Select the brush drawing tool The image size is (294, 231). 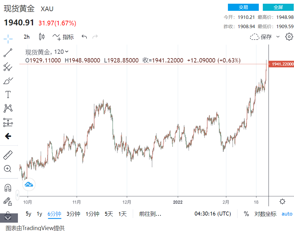click(x=8, y=81)
